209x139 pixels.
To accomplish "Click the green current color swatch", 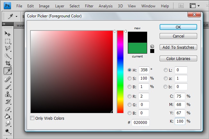I will (x=138, y=48).
